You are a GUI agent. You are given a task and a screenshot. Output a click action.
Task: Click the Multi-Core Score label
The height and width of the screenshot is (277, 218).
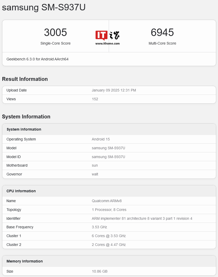162,43
